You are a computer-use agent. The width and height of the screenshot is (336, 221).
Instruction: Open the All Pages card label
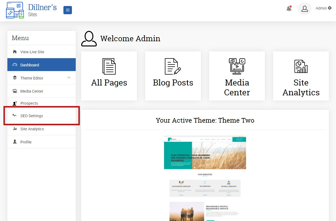(109, 82)
